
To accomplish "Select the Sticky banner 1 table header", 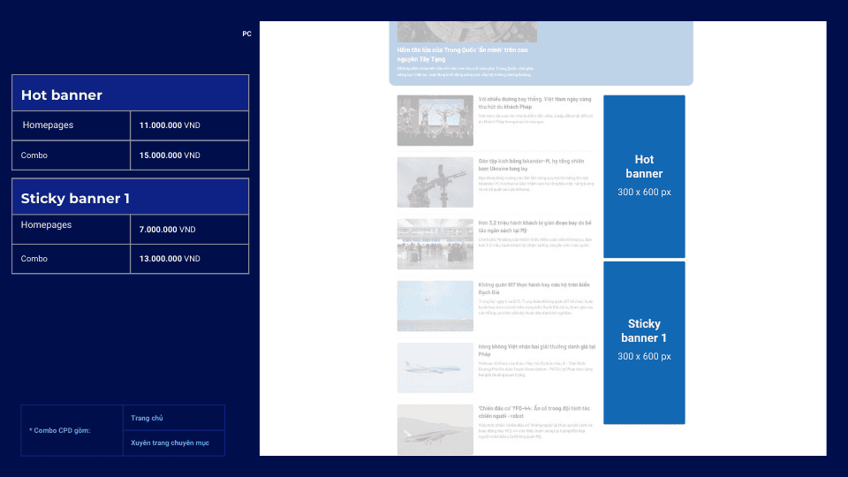I will pos(130,198).
